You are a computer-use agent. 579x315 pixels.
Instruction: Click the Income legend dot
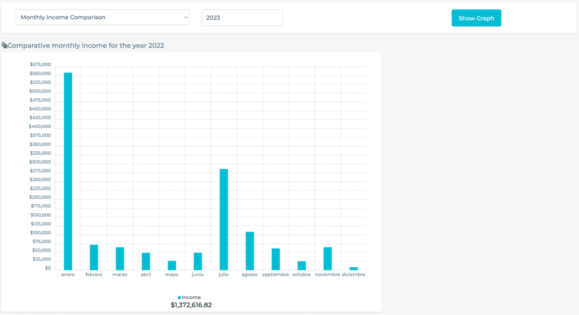coord(179,297)
